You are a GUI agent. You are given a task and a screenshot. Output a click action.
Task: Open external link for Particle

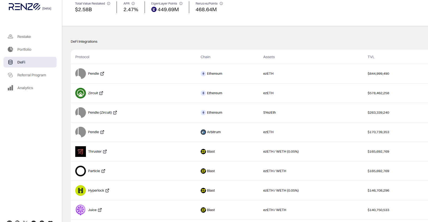point(103,171)
